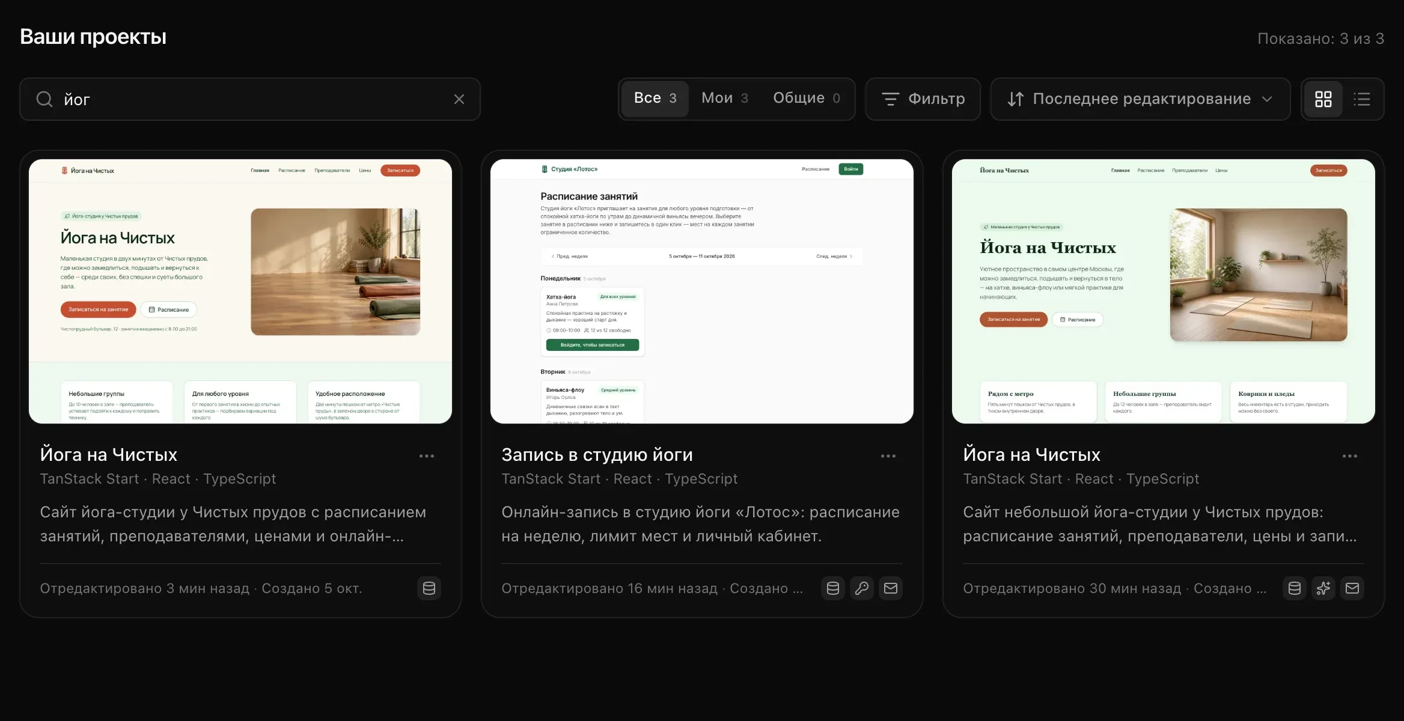Click the search magnifier icon
Viewport: 1404px width, 721px height.
[44, 99]
